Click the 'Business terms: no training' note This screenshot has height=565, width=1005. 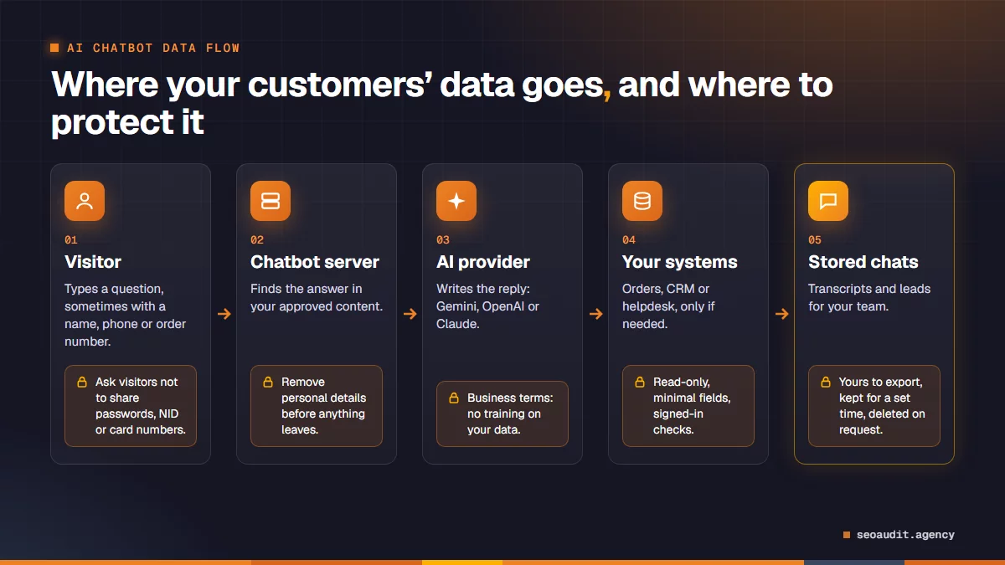502,413
